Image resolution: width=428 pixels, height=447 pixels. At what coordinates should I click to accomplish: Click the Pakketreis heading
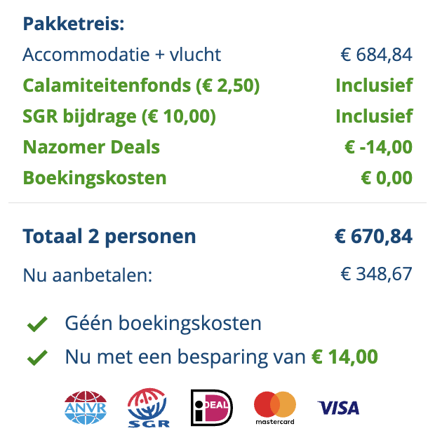click(x=74, y=24)
